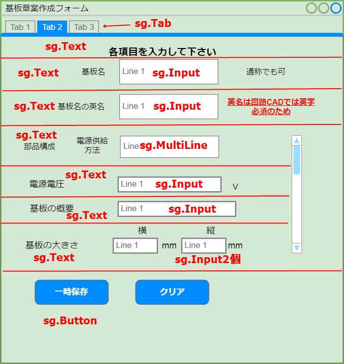Click the 基板名 input field
Screen dimensions: 344x364
click(169, 72)
